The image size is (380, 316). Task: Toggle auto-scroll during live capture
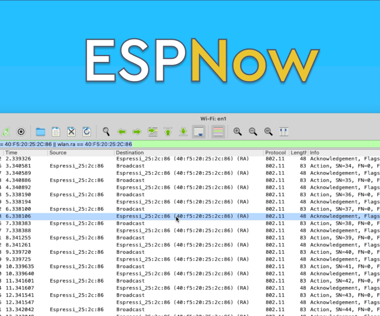click(x=199, y=132)
